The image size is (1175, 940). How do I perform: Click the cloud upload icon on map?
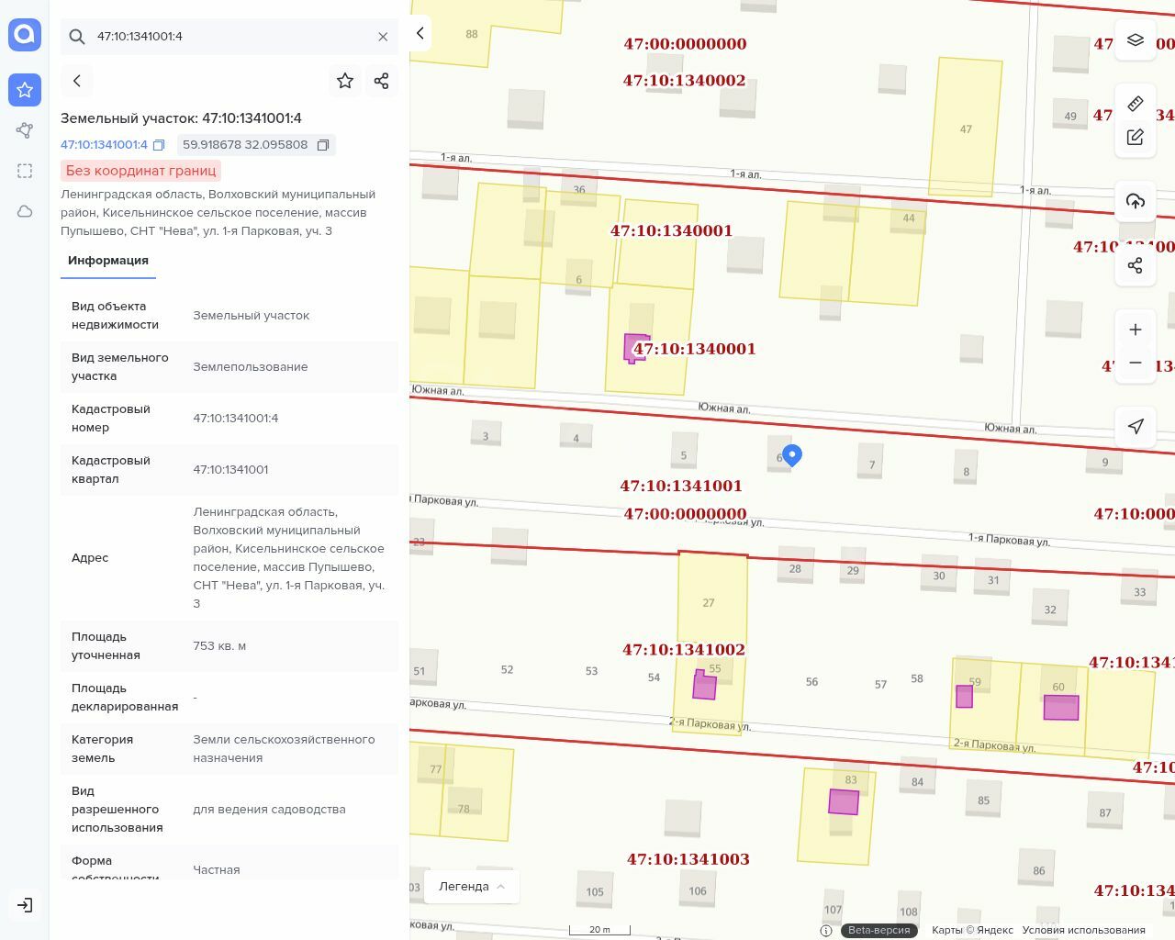[1136, 201]
